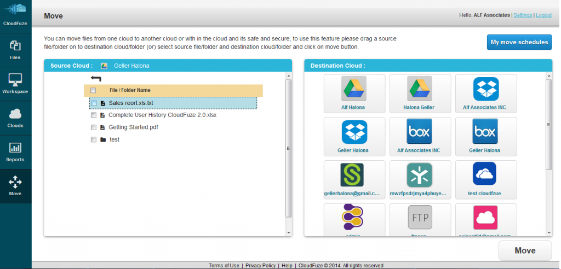Image resolution: width=561 pixels, height=269 pixels.
Task: Click file icon of Sales reort.xls.txt
Action: tap(103, 103)
